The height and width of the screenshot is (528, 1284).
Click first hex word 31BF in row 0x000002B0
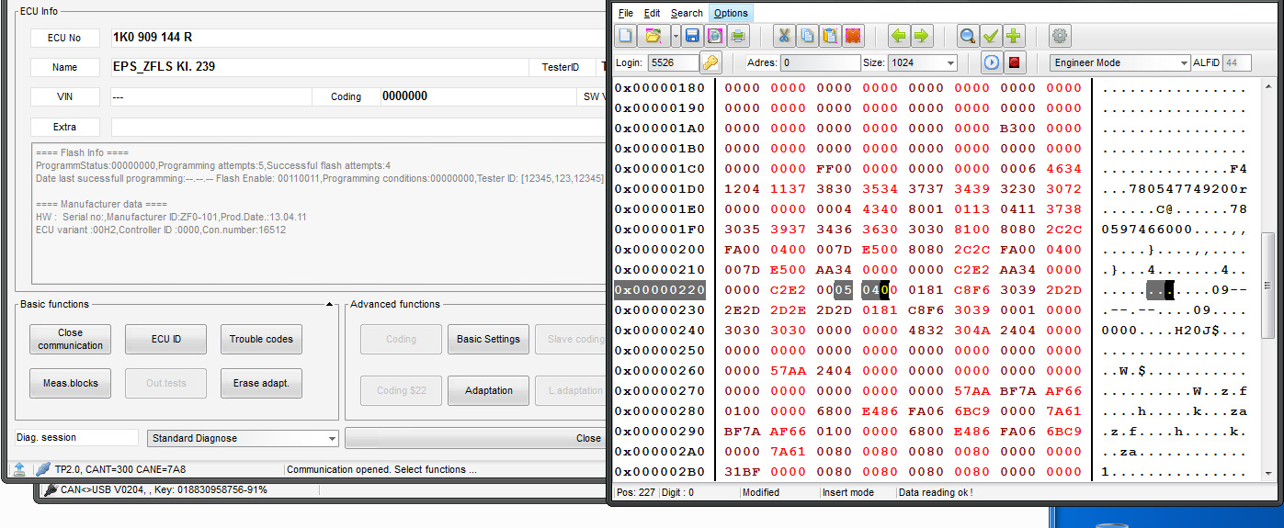(743, 472)
